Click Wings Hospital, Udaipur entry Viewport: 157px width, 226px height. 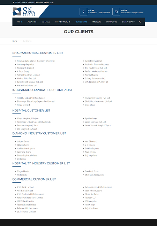tap(28, 119)
